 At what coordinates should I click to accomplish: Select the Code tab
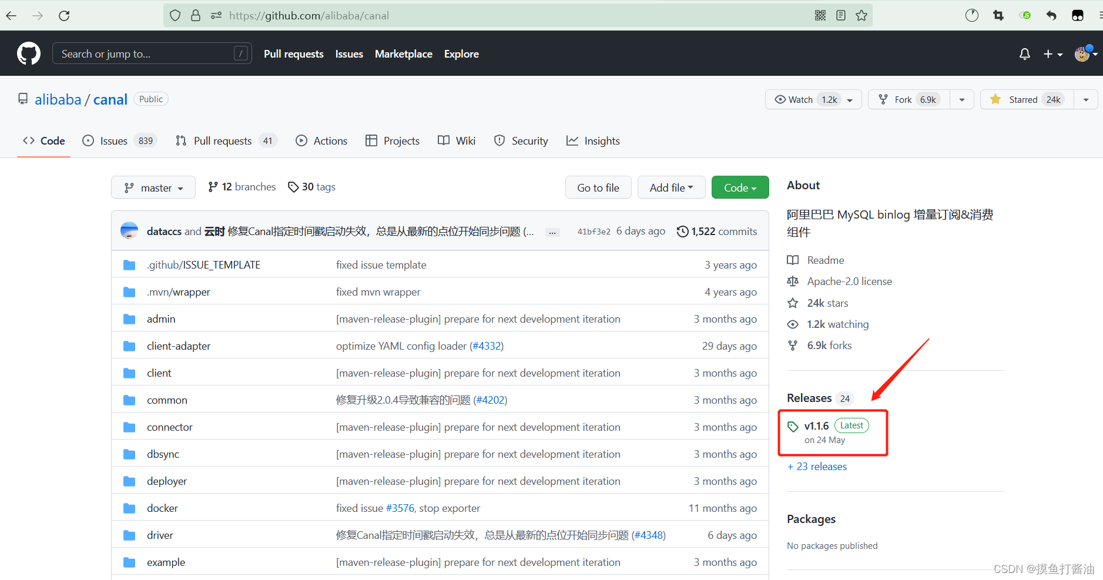[x=44, y=141]
